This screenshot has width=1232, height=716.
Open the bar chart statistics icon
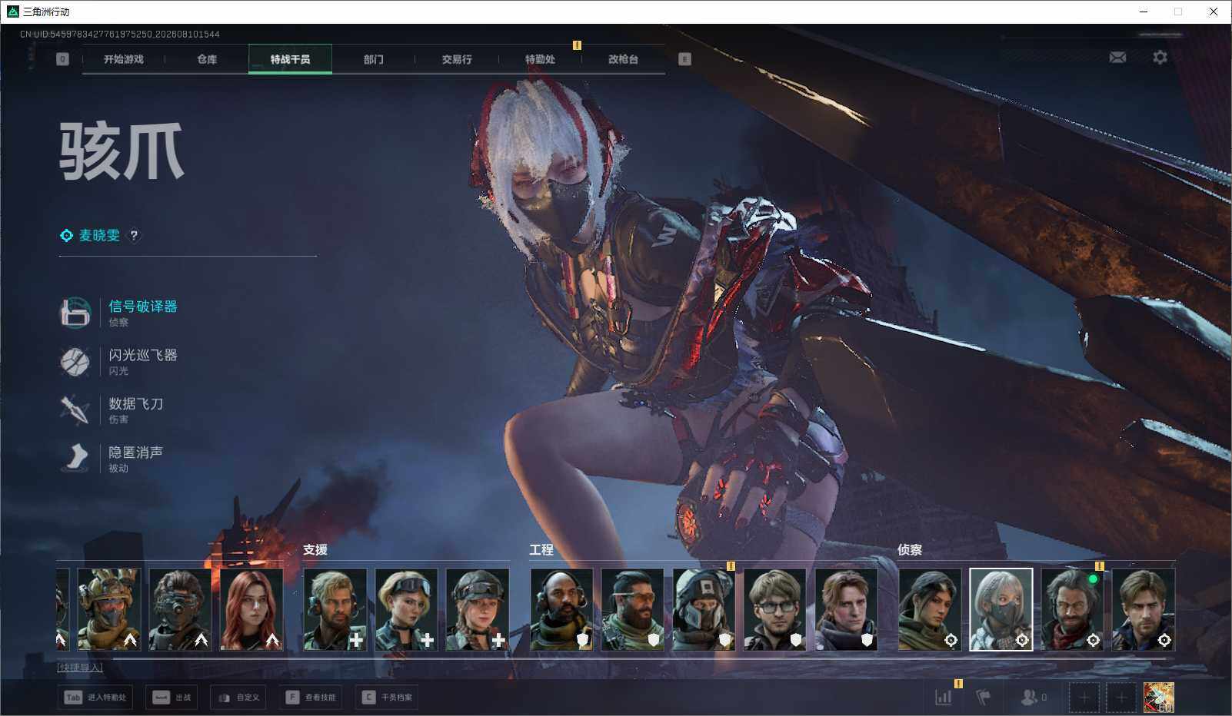[x=944, y=697]
